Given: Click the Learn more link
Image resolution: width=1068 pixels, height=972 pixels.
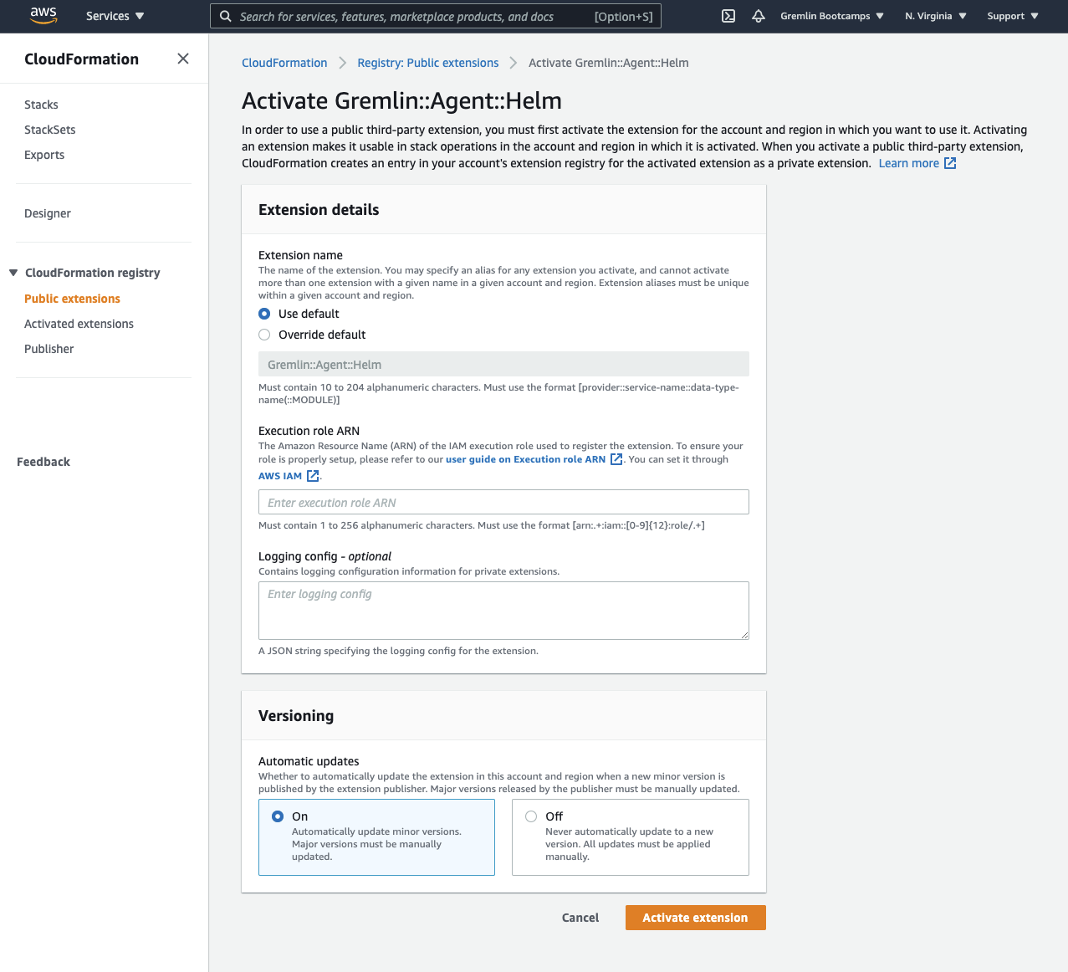Looking at the screenshot, I should 908,163.
